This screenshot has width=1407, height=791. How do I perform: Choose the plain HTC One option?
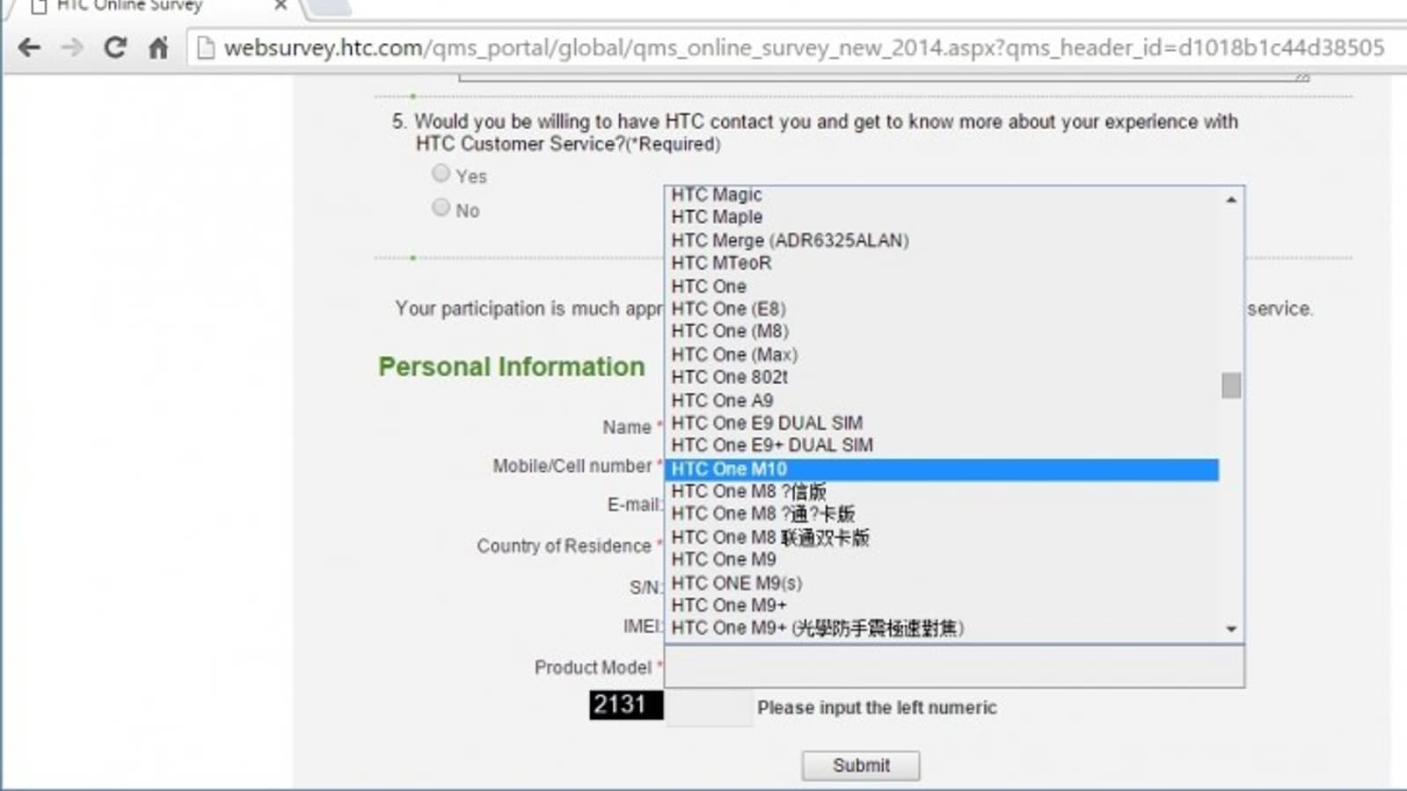tap(942, 286)
